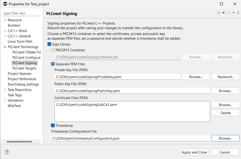This screenshot has height=159, width=241.
Task: Browse for the Private Key File
Action: pos(196,77)
